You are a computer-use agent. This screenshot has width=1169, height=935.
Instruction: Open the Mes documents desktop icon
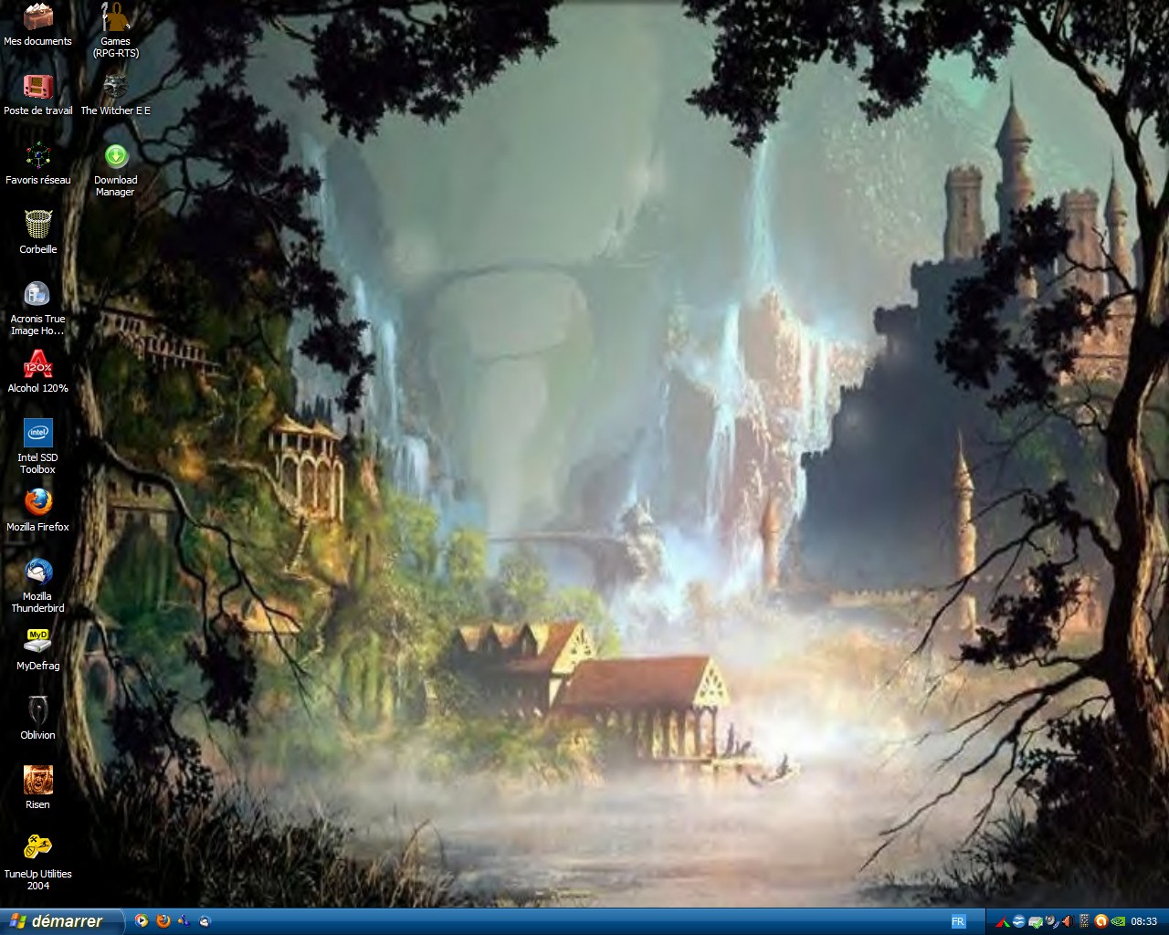(x=37, y=25)
